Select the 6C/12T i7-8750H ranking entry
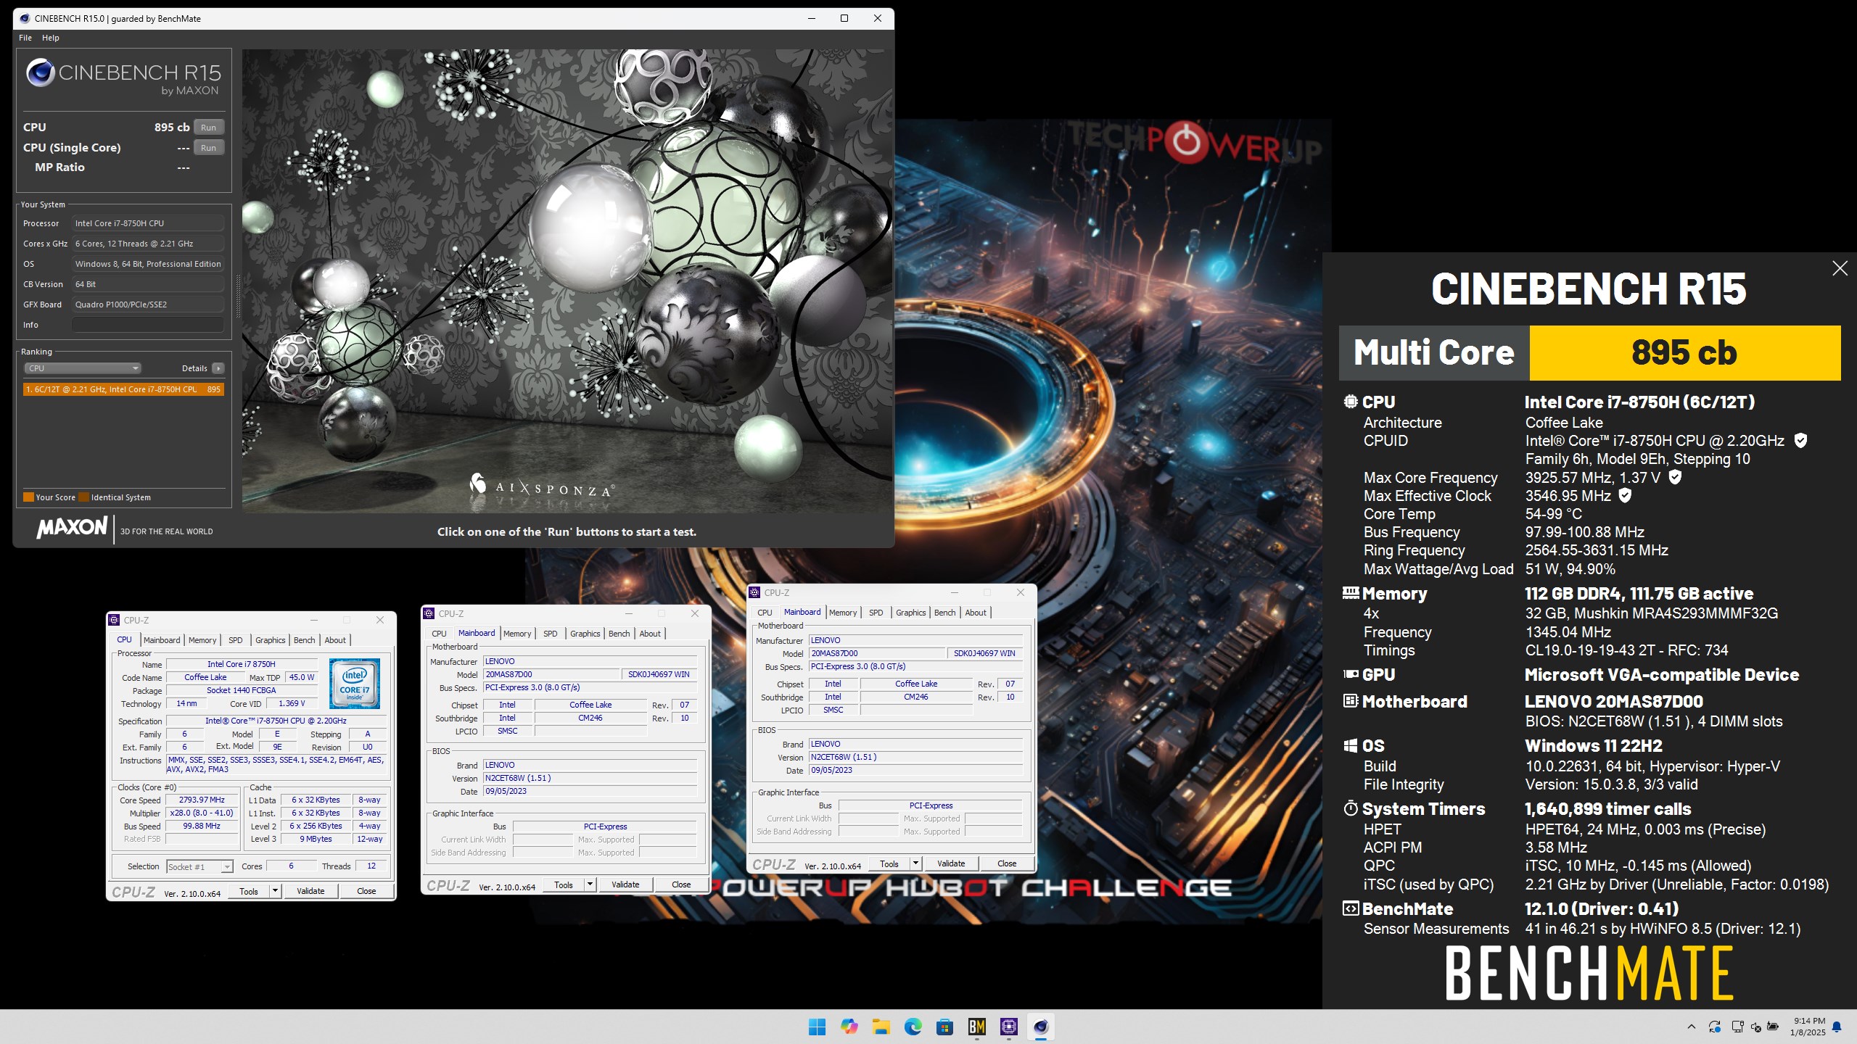The height and width of the screenshot is (1044, 1857). point(123,389)
